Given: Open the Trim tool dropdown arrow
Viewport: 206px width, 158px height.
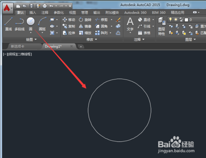Looking at the screenshot, I should (112, 20).
